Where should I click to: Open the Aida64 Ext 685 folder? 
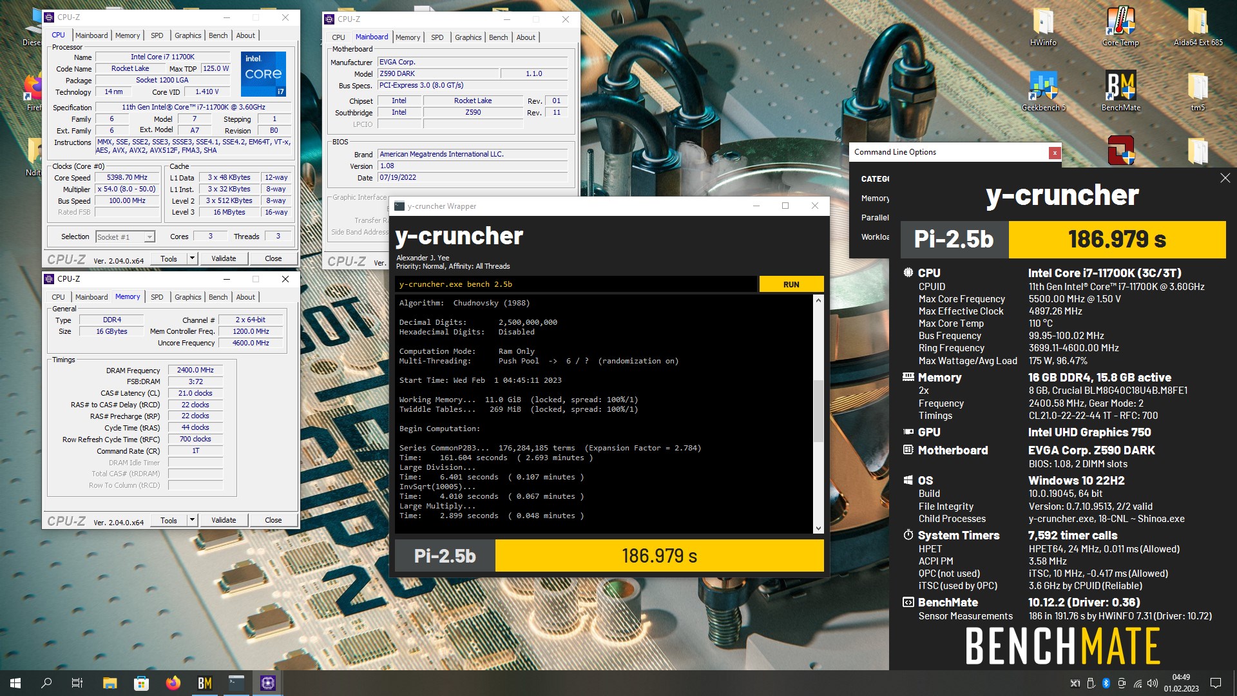click(1198, 27)
